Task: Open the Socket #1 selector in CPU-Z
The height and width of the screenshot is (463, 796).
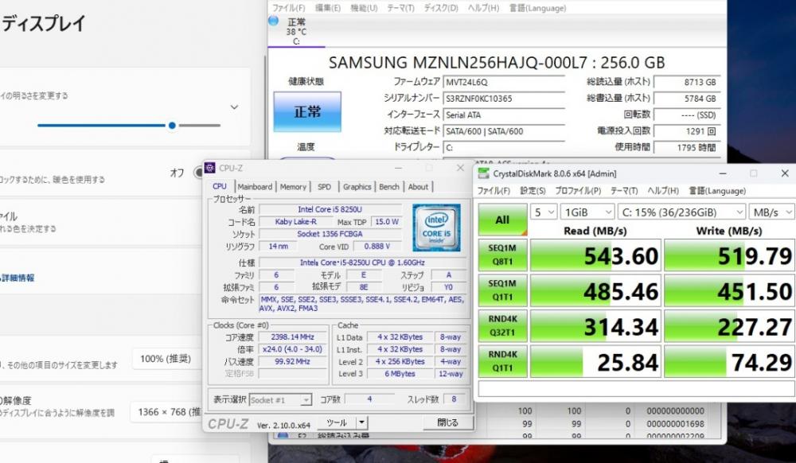Action: (x=280, y=400)
